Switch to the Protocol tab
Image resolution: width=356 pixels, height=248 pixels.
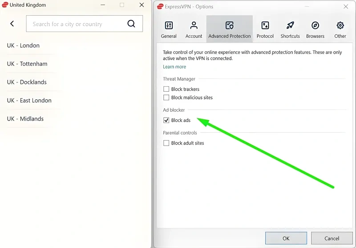pos(265,29)
